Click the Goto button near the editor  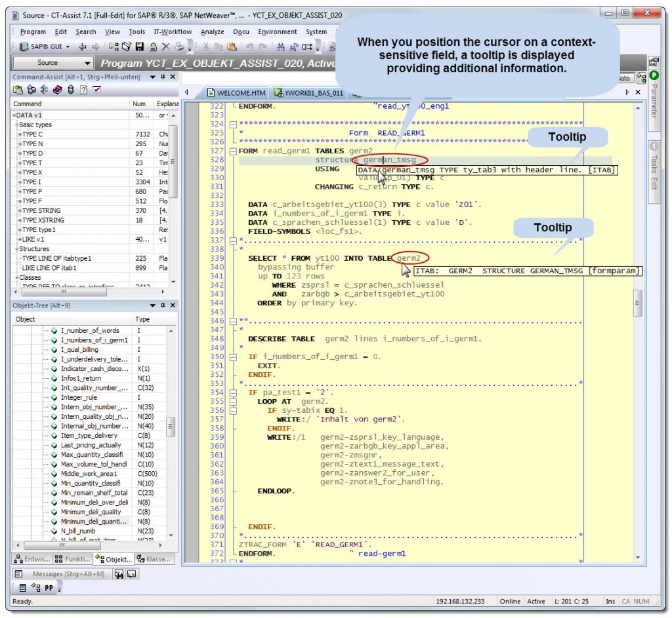625,77
